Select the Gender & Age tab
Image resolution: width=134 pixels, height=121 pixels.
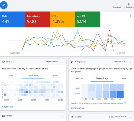(x=102, y=78)
